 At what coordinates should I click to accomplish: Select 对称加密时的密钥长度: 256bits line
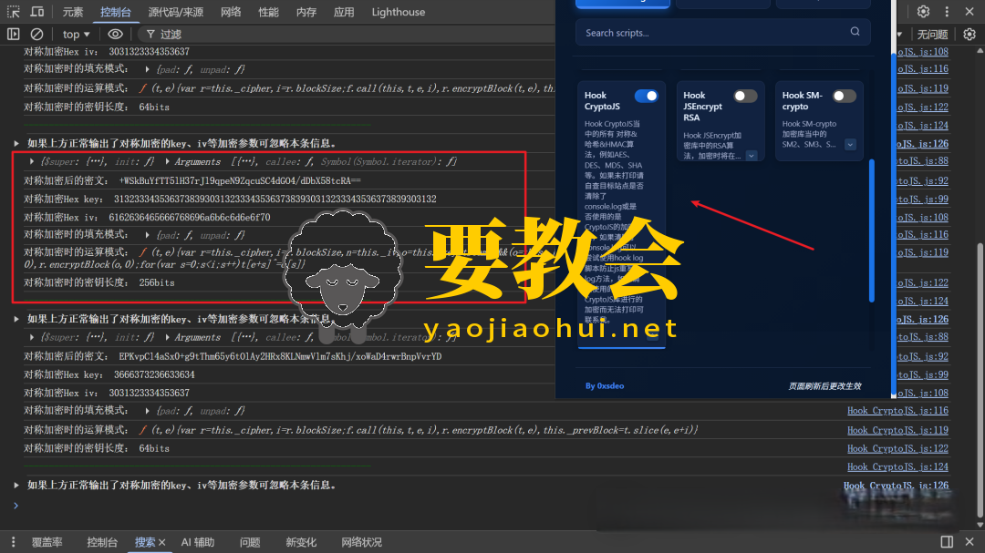click(99, 283)
